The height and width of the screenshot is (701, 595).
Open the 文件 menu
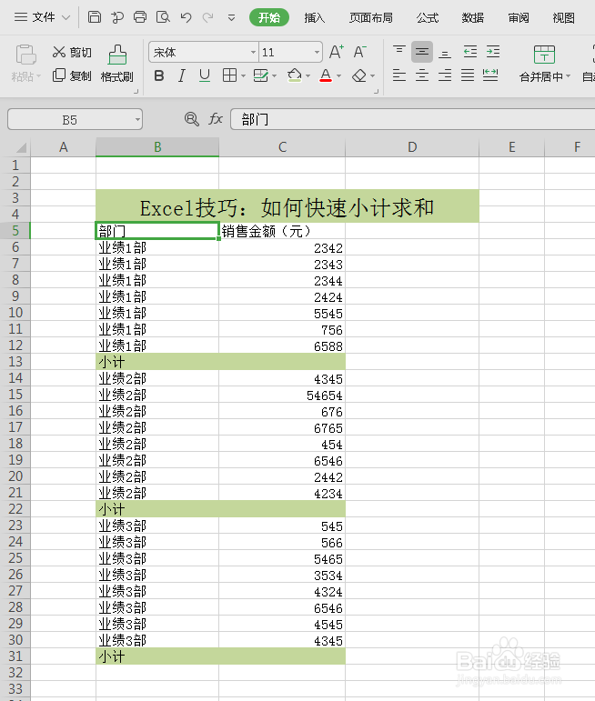coord(42,17)
